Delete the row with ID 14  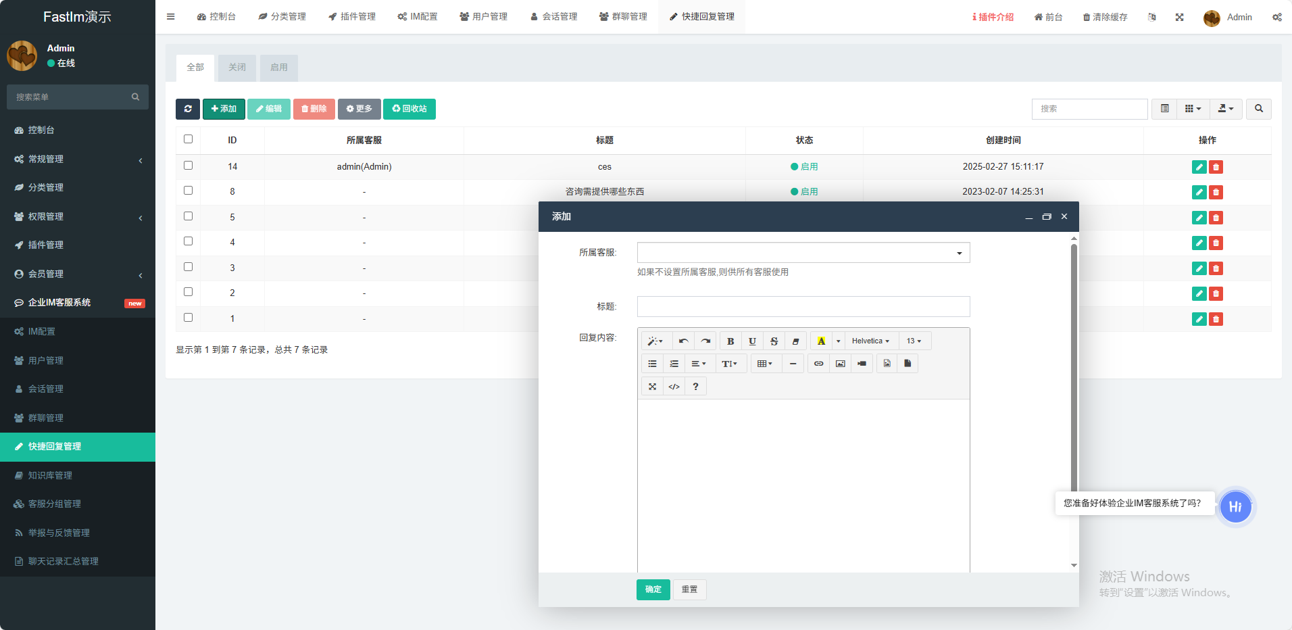click(x=1216, y=167)
